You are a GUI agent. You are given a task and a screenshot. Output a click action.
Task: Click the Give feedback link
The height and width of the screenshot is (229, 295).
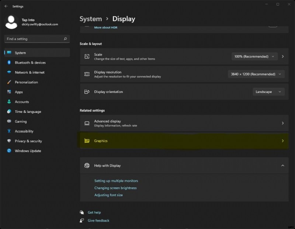pyautogui.click(x=98, y=221)
